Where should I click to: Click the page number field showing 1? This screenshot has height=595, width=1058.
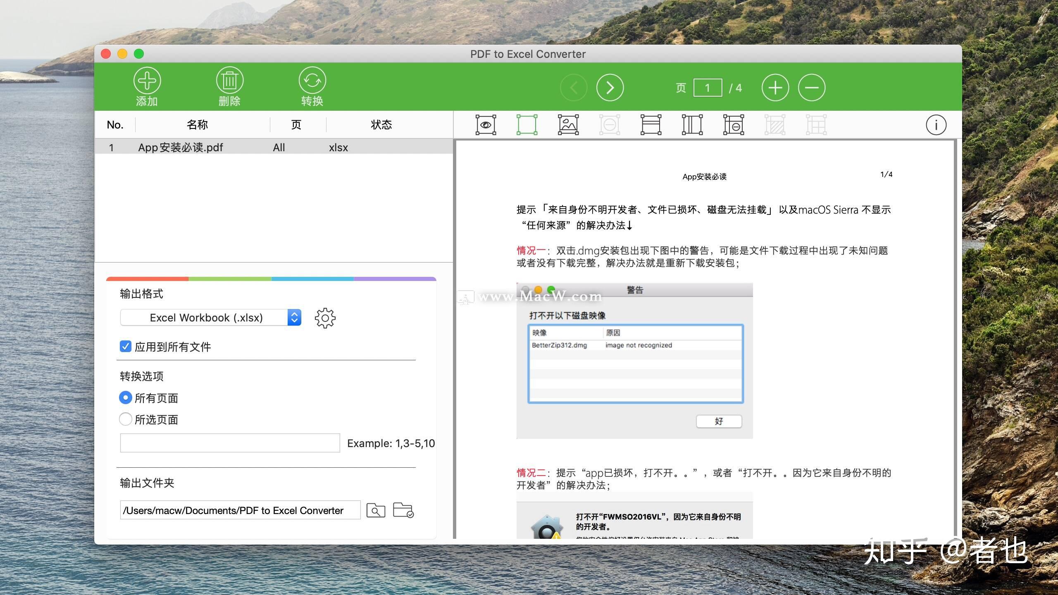coord(708,88)
